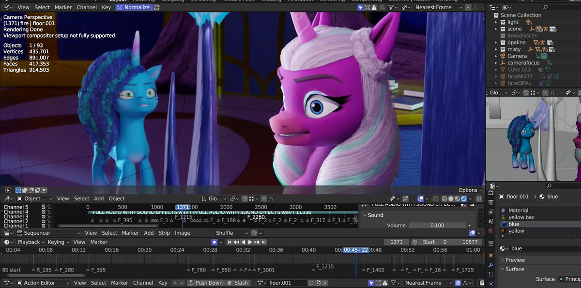Toggle preview range clock icon in timeline
This screenshot has height=288, width=581.
414,242
